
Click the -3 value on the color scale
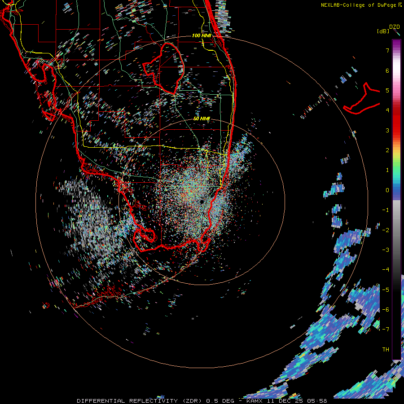click(x=386, y=250)
